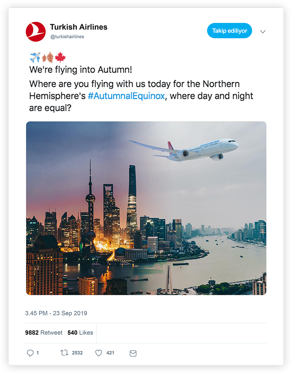Image resolution: width=292 pixels, height=374 pixels.
Task: Click the brown fallen leaves emoji
Action: tap(47, 57)
